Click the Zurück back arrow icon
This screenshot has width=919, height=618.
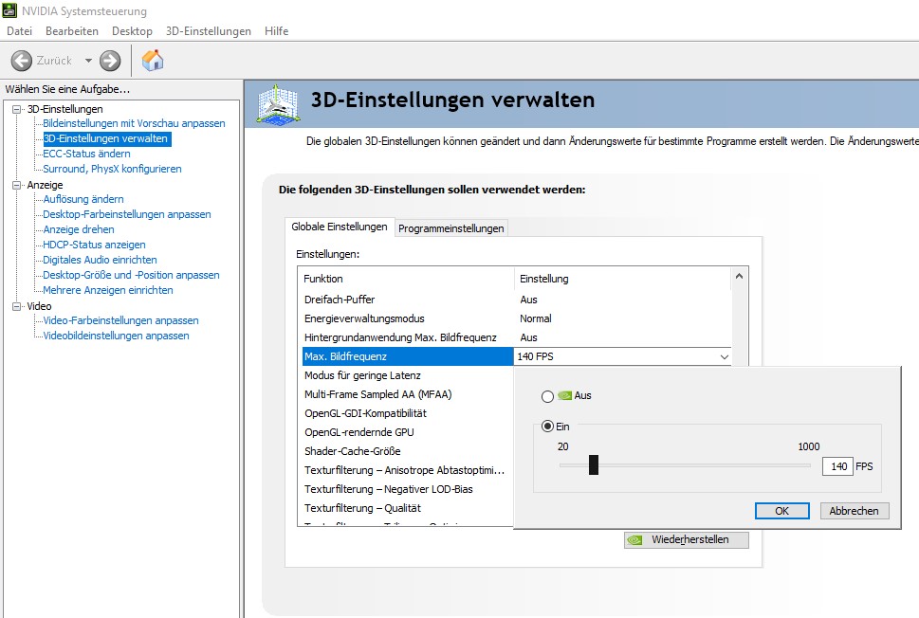22,61
